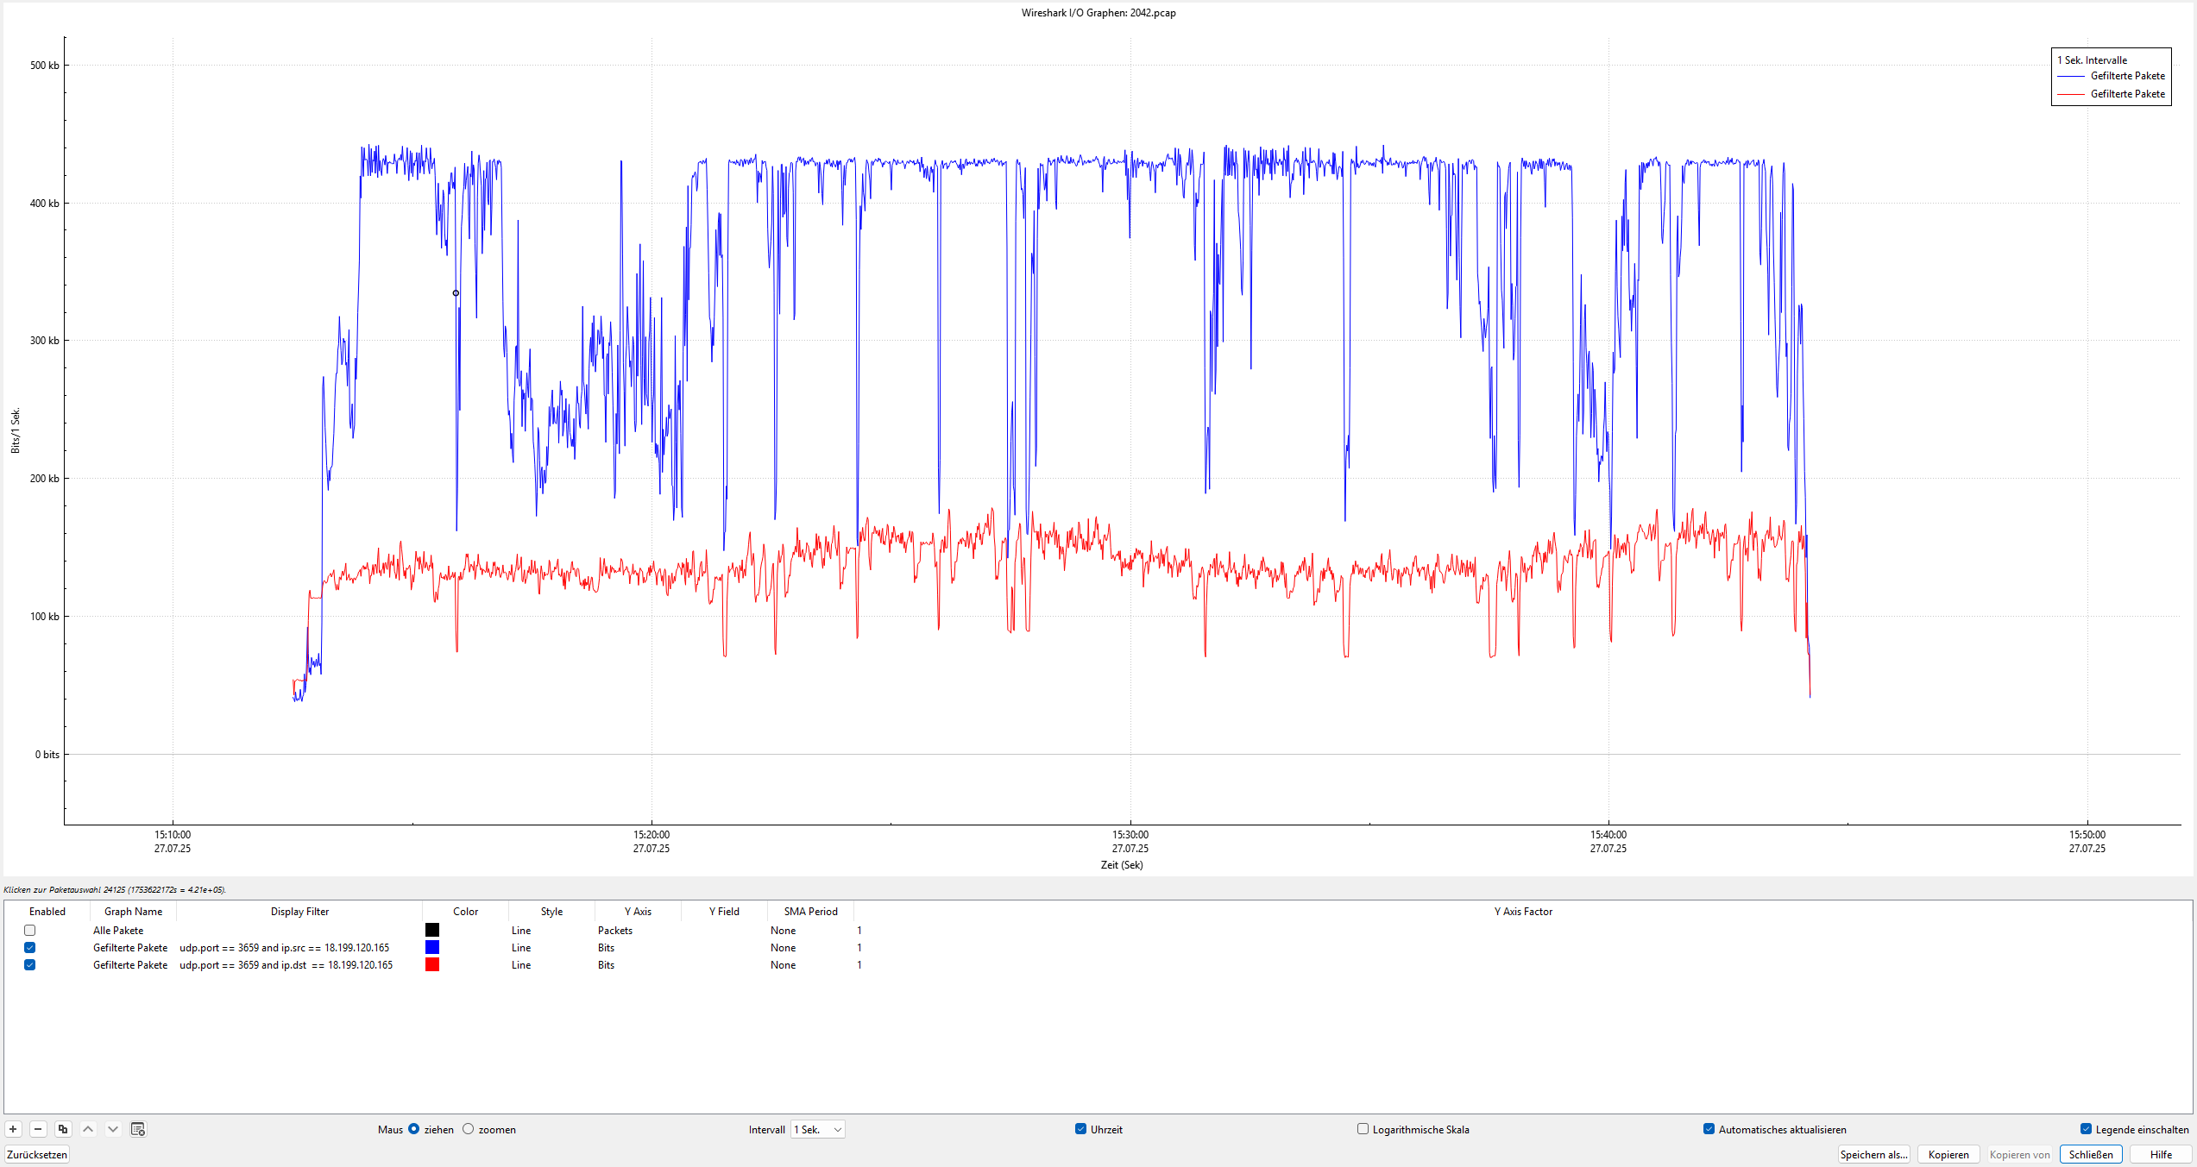2197x1167 pixels.
Task: Enable Logarithmische Skala checkbox
Action: coord(1363,1129)
